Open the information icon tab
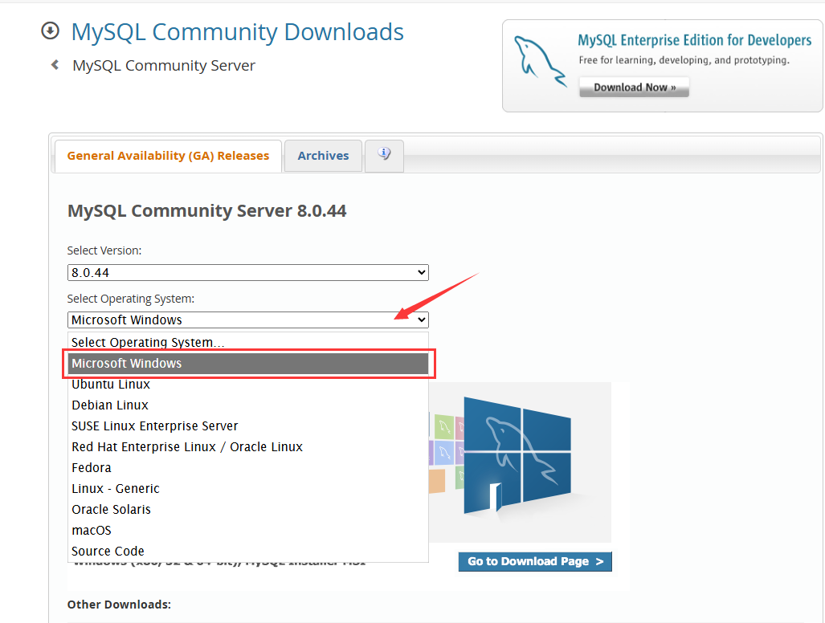 pos(384,155)
